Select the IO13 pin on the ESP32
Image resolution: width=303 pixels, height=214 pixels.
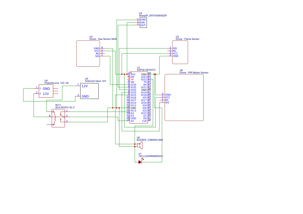[x=133, y=111]
